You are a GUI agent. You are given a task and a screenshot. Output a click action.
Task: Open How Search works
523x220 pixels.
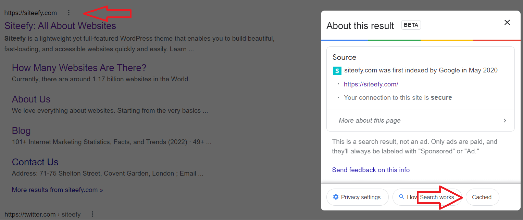tap(427, 197)
